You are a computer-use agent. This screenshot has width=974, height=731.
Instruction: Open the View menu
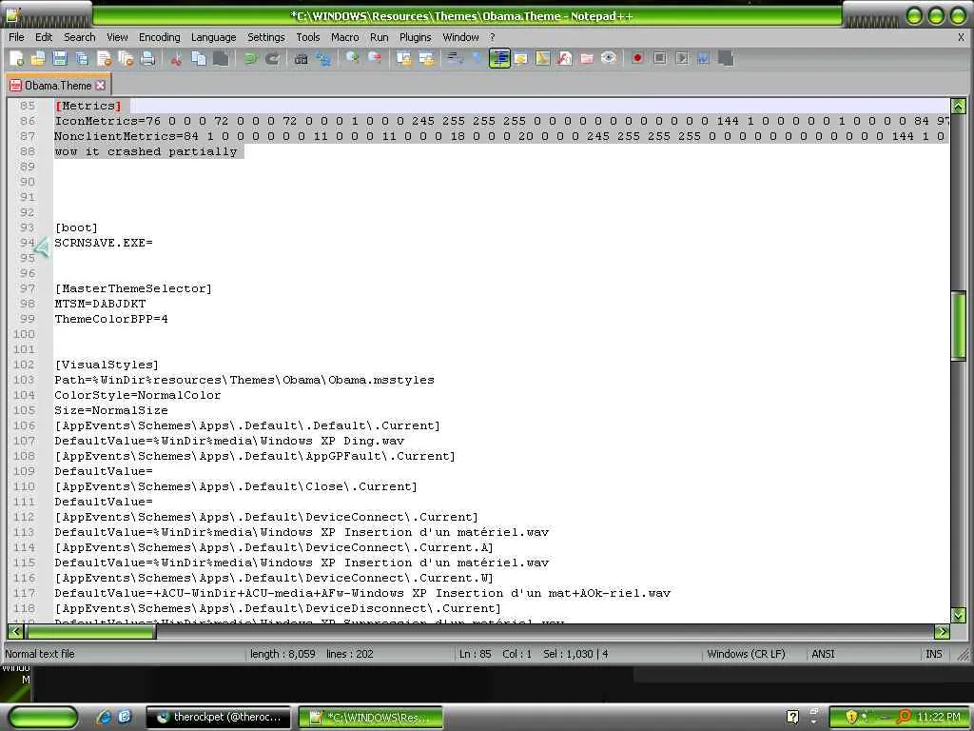pyautogui.click(x=117, y=37)
